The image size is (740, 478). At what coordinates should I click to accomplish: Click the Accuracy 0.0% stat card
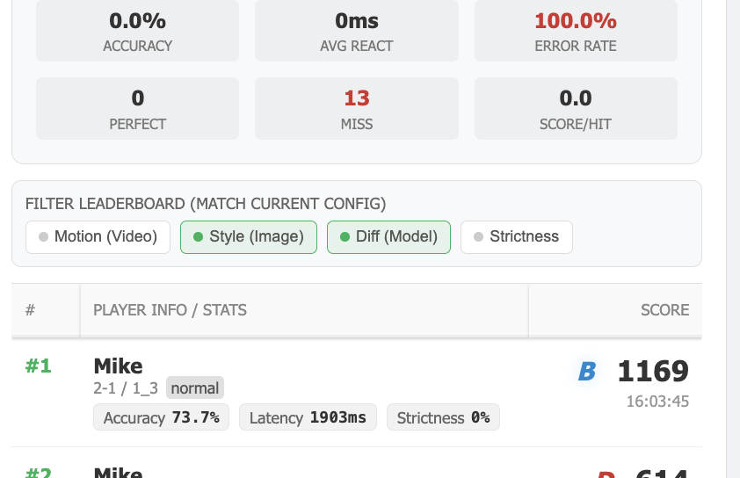pyautogui.click(x=137, y=31)
